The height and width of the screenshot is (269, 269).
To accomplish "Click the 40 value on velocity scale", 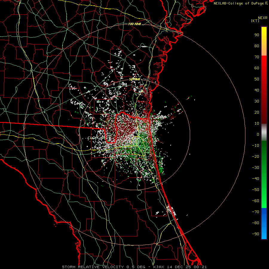I will (x=257, y=90).
